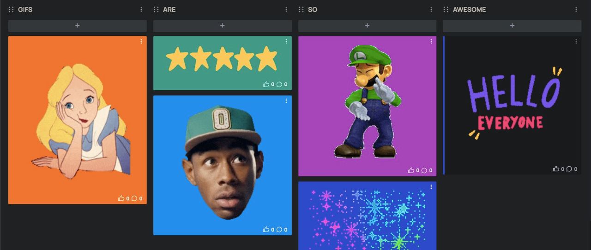Image resolution: width=591 pixels, height=250 pixels.
Task: Click the drag handle beside AWESOME
Action: 446,9
